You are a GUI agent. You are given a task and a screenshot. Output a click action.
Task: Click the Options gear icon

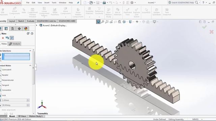(x=132, y=3)
